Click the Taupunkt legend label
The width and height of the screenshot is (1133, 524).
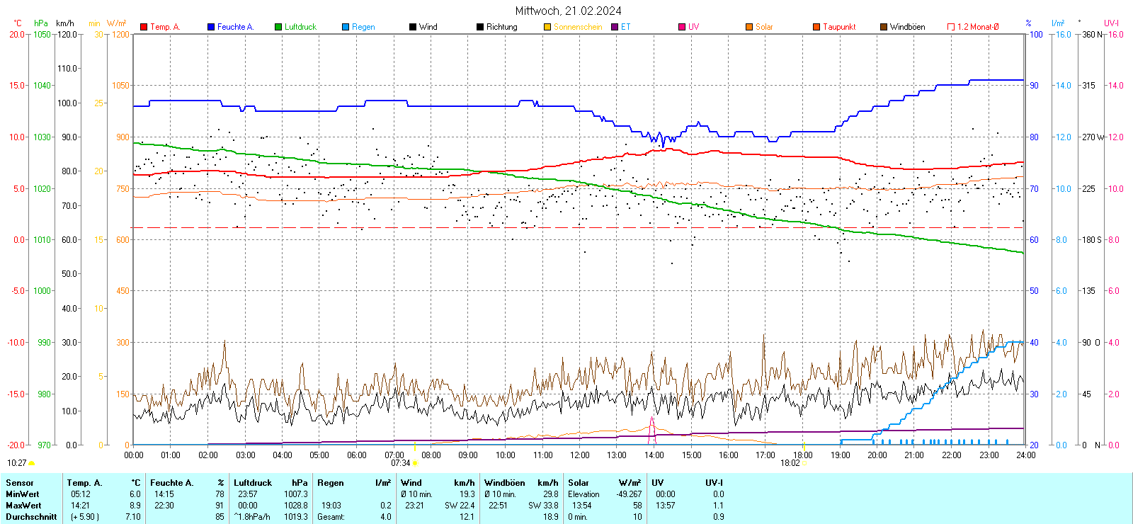pyautogui.click(x=839, y=27)
